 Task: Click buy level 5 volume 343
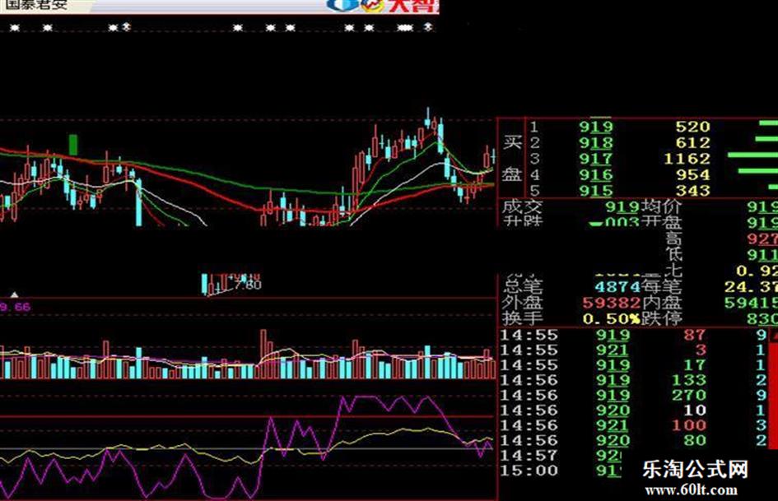point(692,191)
